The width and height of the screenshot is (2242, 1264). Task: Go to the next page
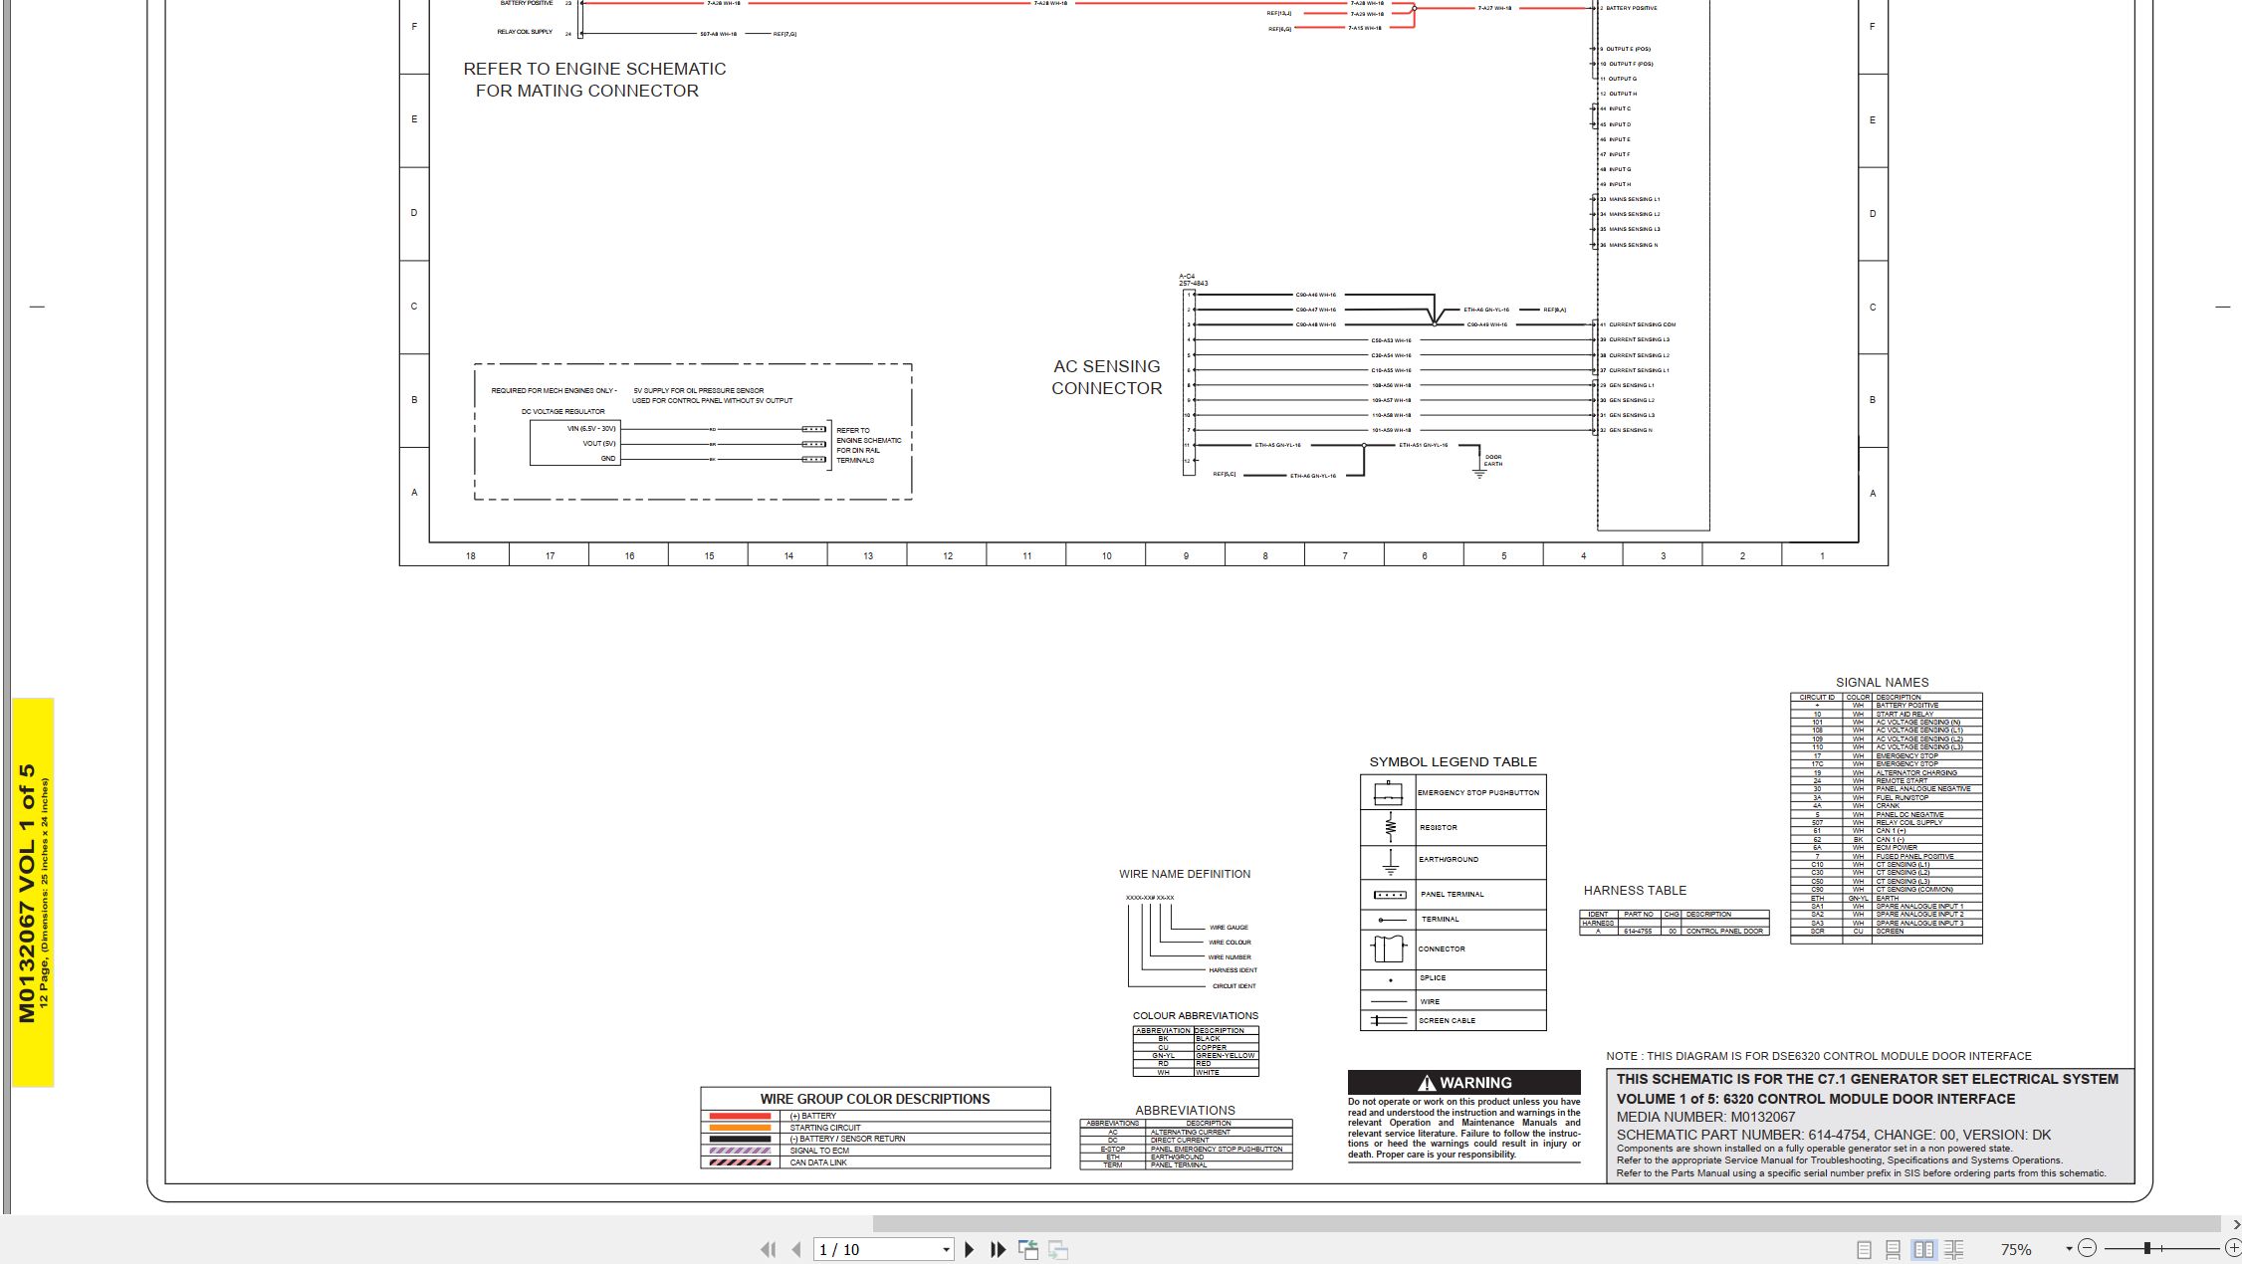pyautogui.click(x=969, y=1249)
